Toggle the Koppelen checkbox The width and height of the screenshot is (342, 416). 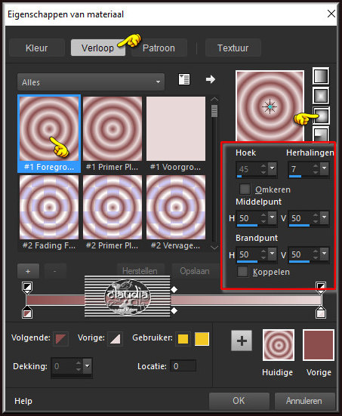coord(242,272)
